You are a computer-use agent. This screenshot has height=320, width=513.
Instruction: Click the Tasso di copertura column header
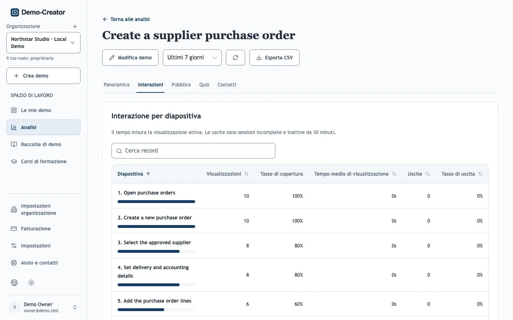coord(281,174)
